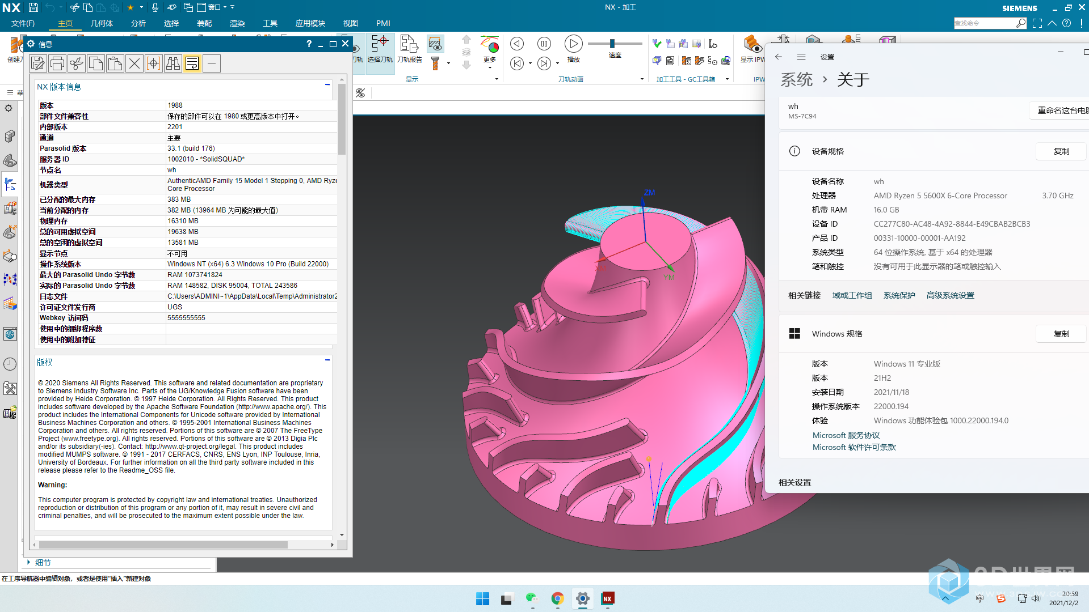Open the History clock icon in sidebar

pos(10,364)
